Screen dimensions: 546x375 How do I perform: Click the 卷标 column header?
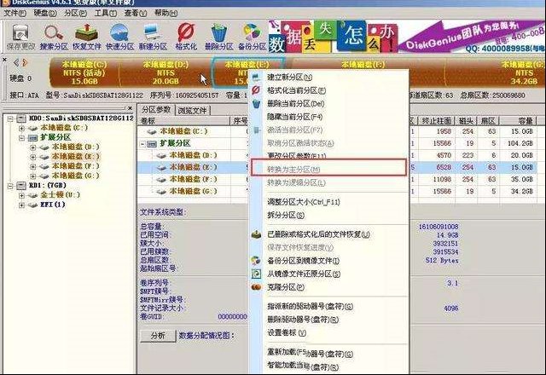(184, 121)
